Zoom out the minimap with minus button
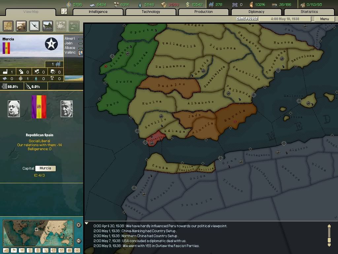338x254 pixels. click(x=79, y=241)
